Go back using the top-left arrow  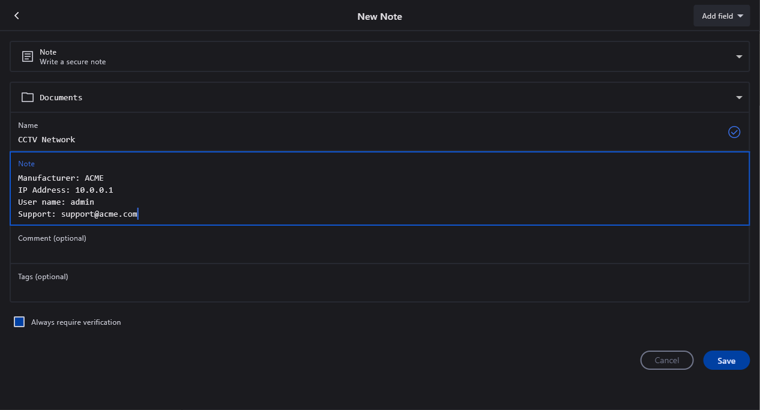(17, 16)
